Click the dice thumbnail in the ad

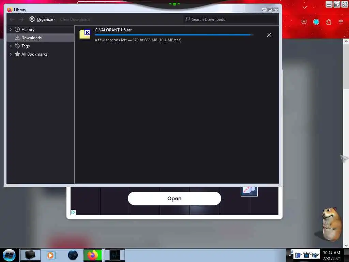coord(249,191)
